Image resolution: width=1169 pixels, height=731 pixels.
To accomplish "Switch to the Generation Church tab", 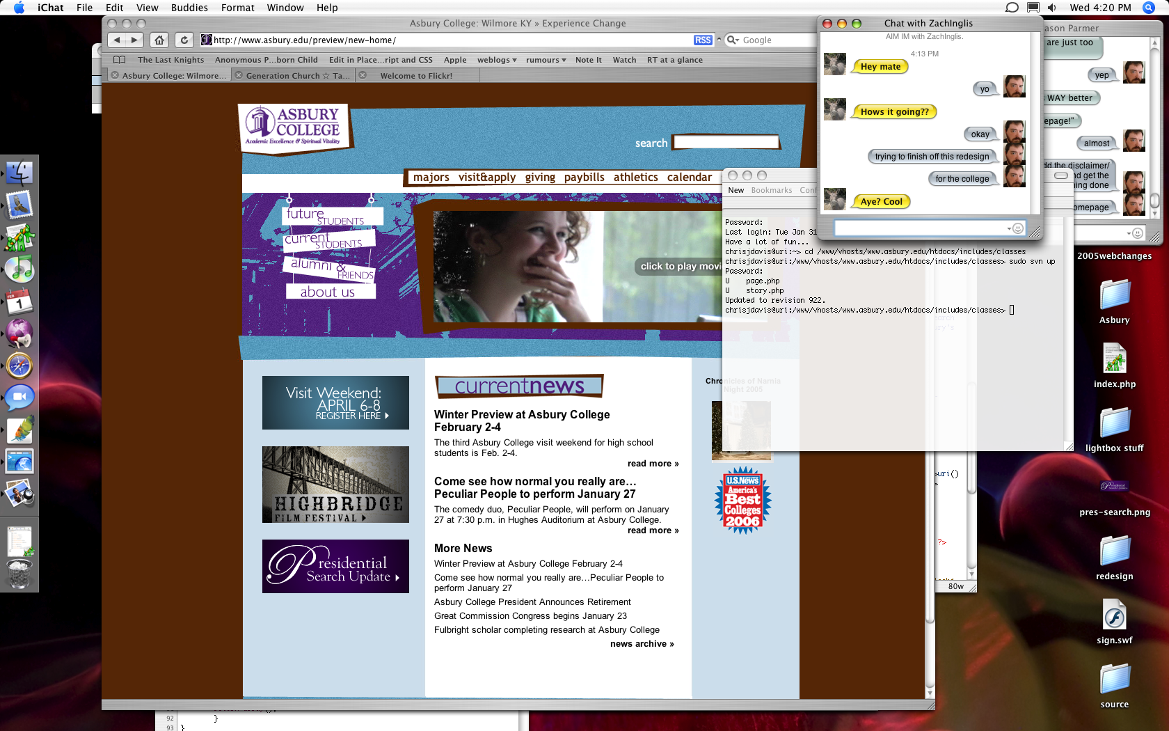I will (298, 75).
